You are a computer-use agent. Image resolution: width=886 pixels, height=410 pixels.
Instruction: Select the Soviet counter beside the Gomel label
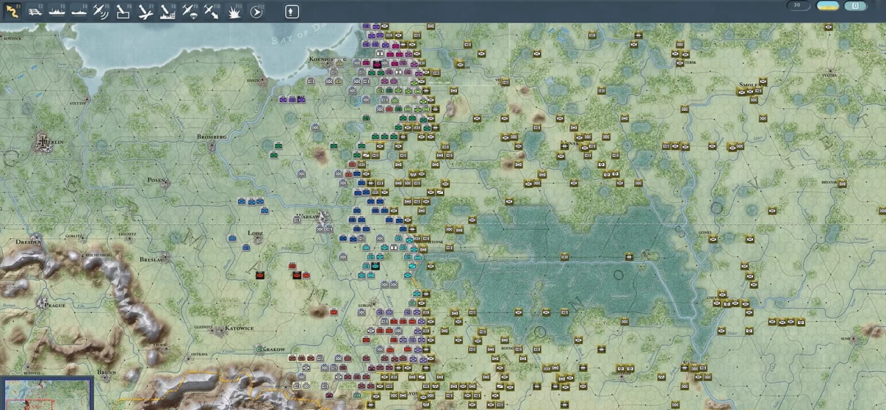713,240
